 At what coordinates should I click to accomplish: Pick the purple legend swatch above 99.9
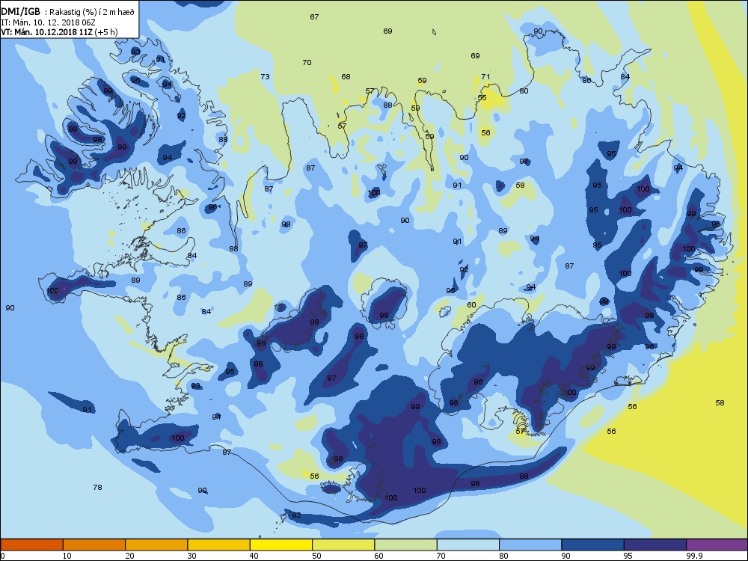717,545
